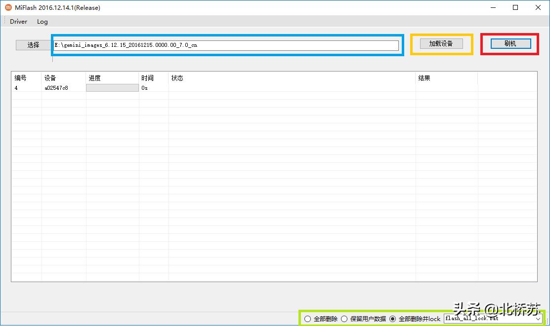Click the 选择 button to browse firmware

pos(33,44)
